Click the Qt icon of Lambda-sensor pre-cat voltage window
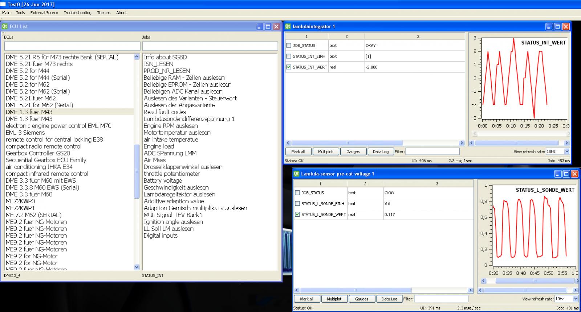The width and height of the screenshot is (581, 312). (296, 174)
